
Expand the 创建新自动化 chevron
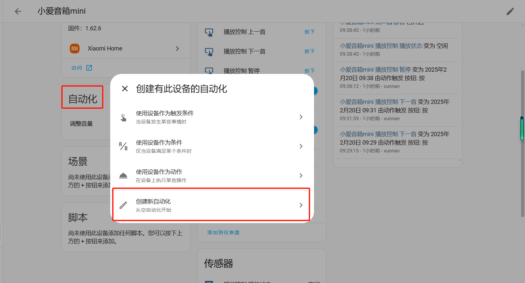point(301,205)
